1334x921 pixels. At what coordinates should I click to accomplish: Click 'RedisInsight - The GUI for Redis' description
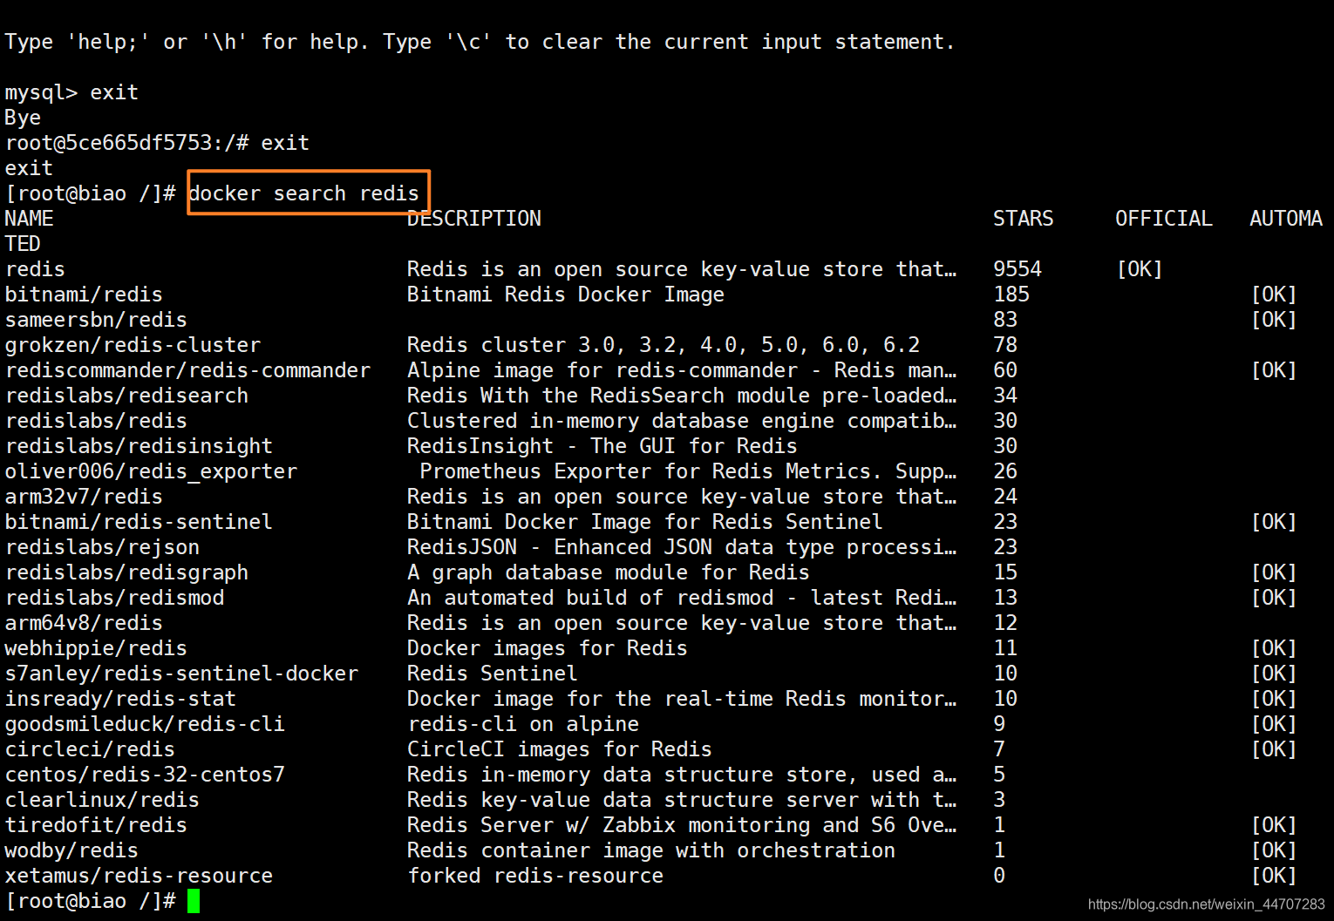coord(602,446)
